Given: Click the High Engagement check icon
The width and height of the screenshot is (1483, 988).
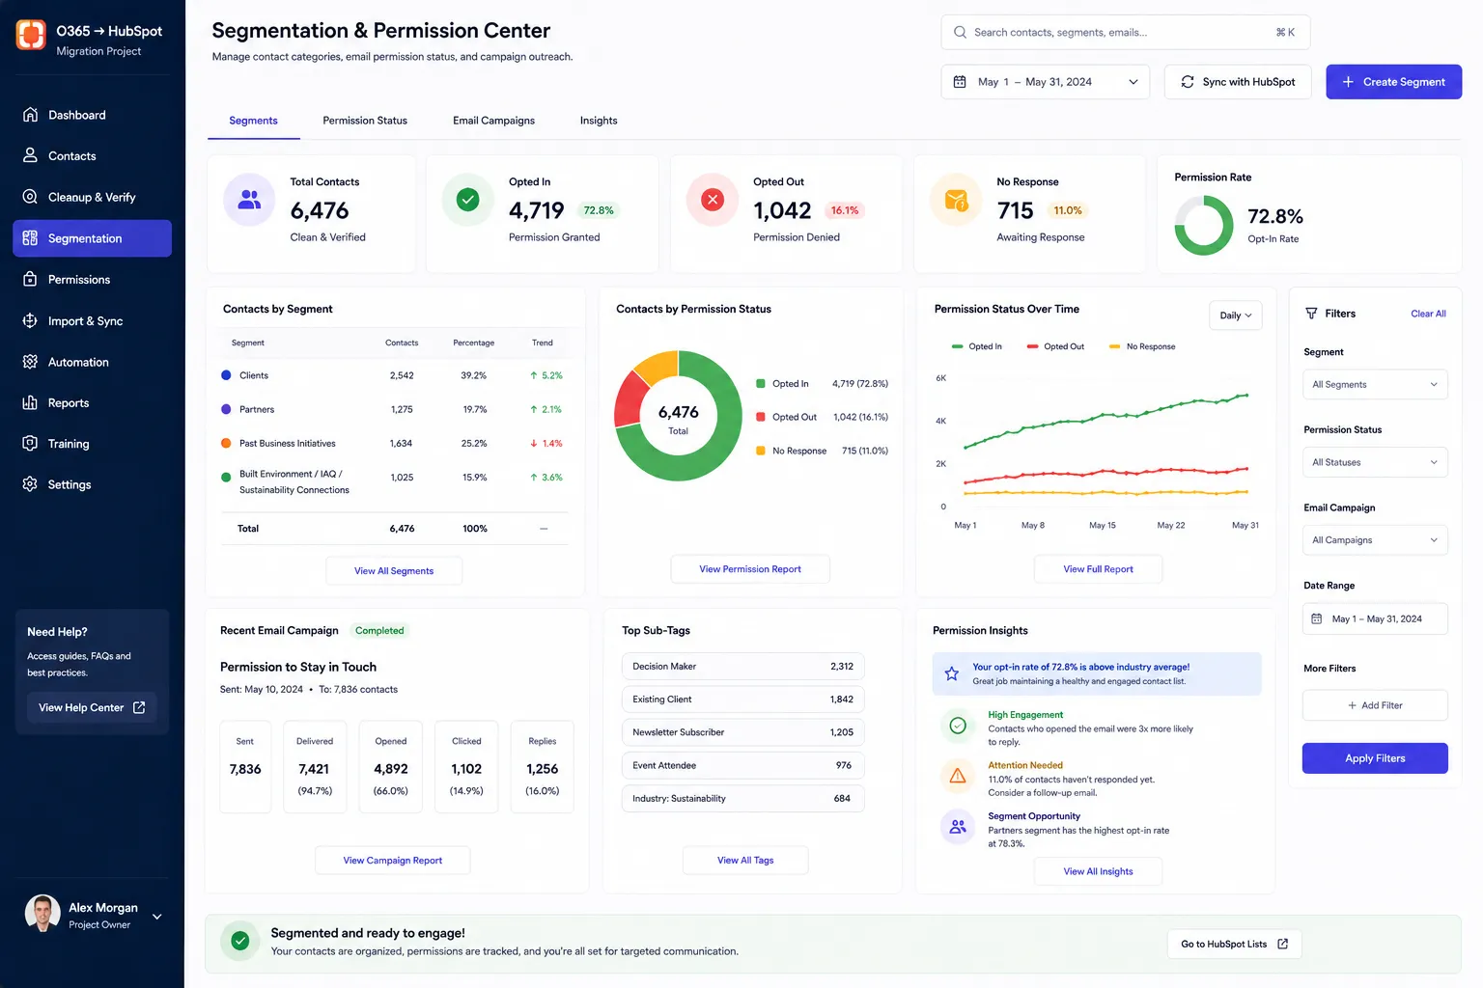Looking at the screenshot, I should tap(958, 726).
